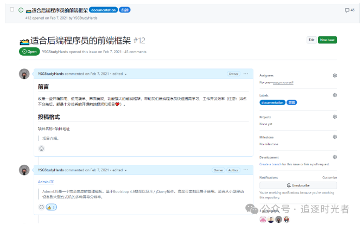Open the Labels gear settings
363x232 pixels.
click(x=335, y=95)
